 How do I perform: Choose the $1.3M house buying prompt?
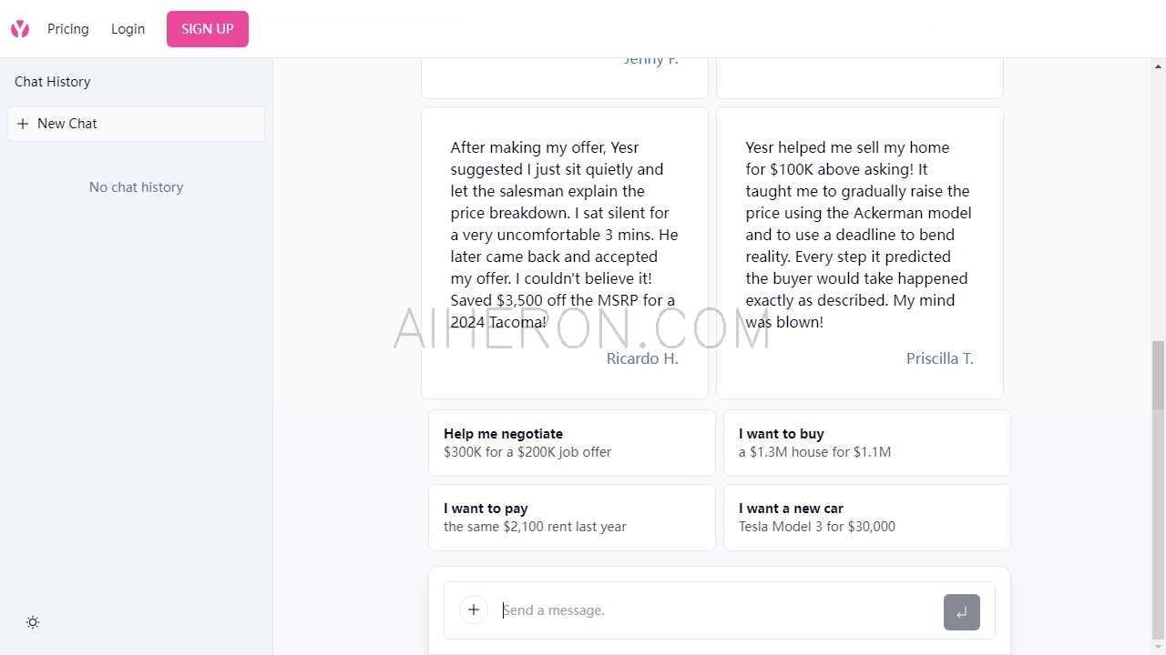(x=866, y=442)
